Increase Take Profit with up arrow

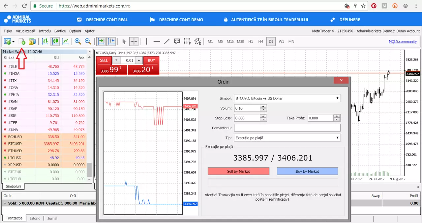337,116
